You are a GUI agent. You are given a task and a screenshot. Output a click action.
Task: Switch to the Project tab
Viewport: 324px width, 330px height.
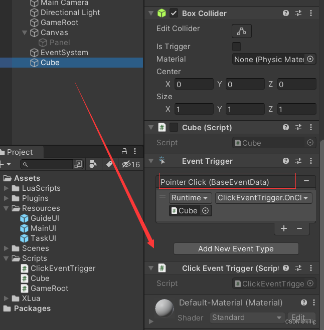click(20, 152)
